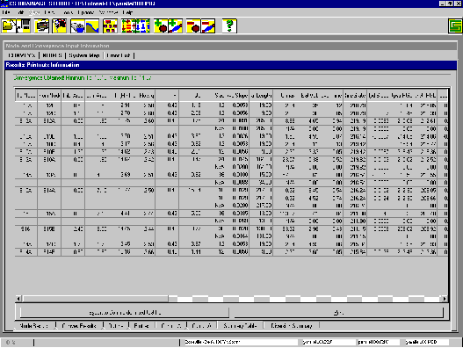Open a project with the folder icon
This screenshot has height=348, width=463.
tap(9, 26)
